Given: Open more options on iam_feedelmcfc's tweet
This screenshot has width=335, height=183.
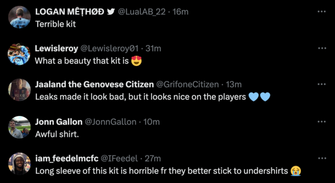Looking at the screenshot, I should coord(321,158).
